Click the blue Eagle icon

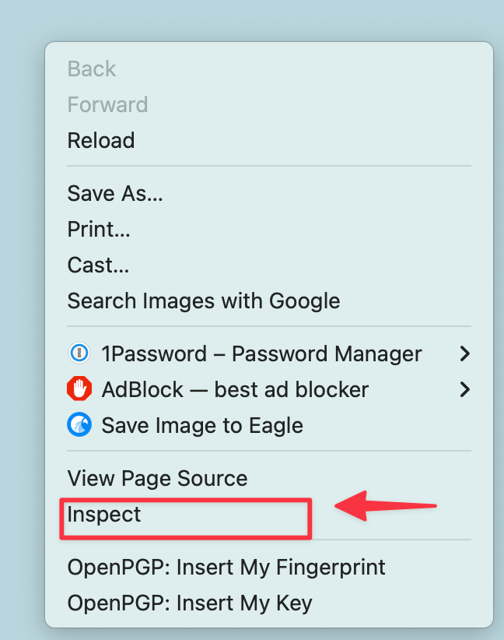point(79,424)
